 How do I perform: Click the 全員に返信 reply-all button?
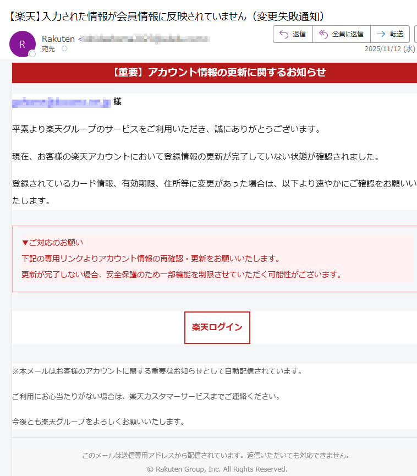coord(342,34)
